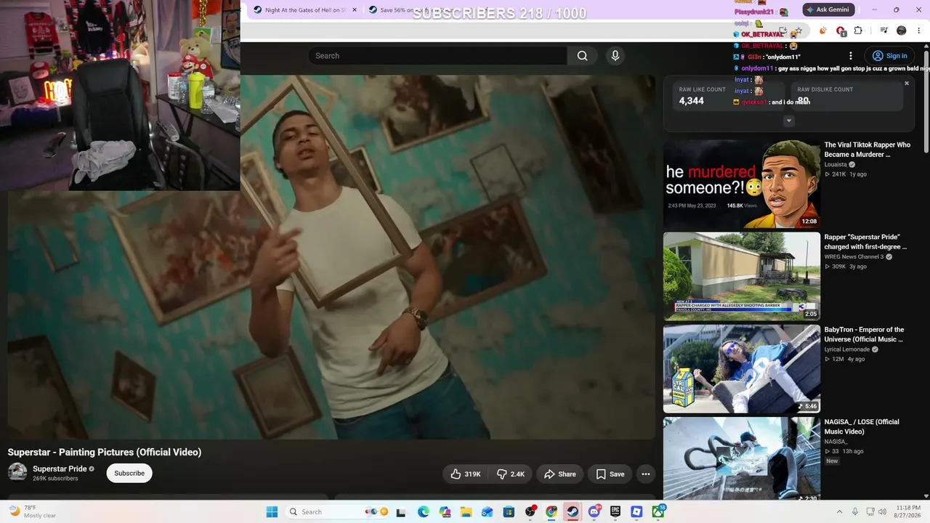Open WREG News Channel 3 channel link

coord(854,257)
